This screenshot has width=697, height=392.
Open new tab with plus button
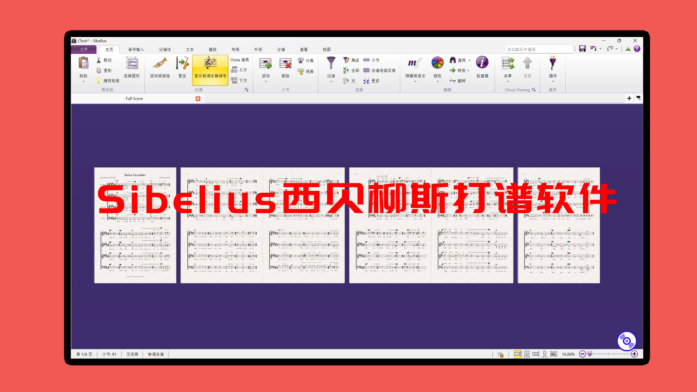pyautogui.click(x=629, y=98)
